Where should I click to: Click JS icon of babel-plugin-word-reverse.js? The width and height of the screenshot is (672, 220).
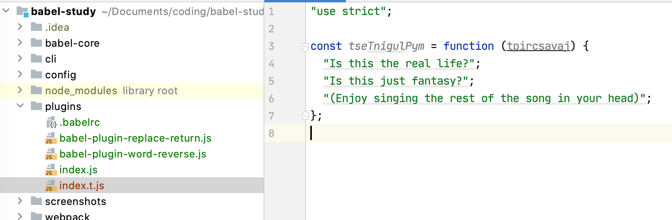click(x=51, y=154)
